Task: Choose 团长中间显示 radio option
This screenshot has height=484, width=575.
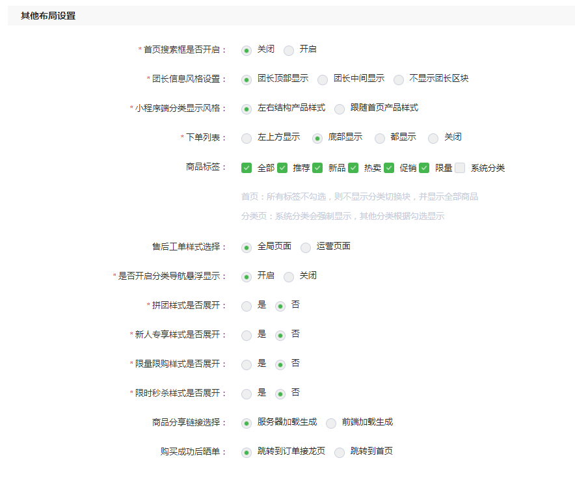Action: pos(323,79)
